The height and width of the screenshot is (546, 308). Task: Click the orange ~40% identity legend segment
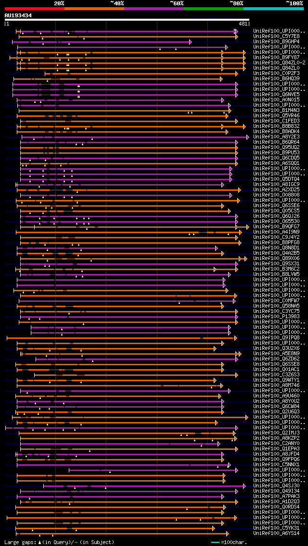(94, 8)
